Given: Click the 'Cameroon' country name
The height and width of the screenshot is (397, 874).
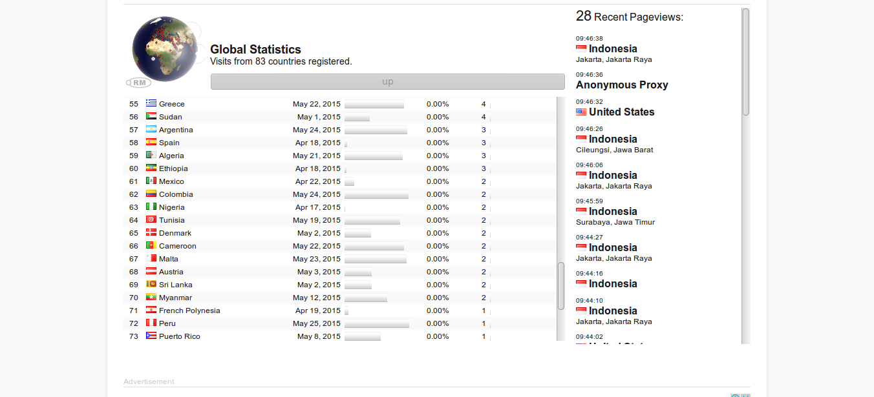Looking at the screenshot, I should click(178, 246).
